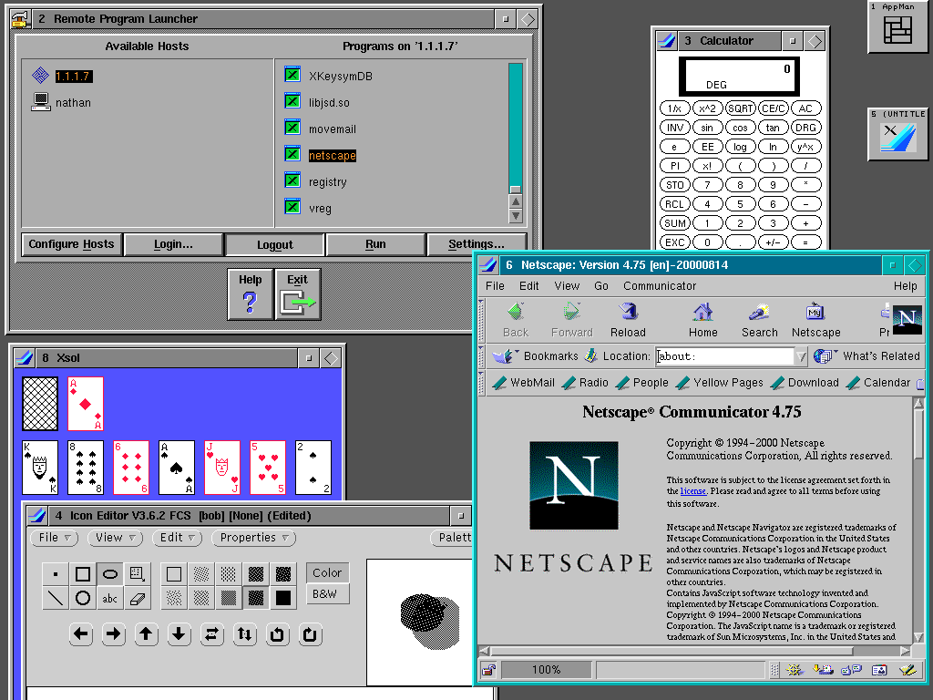This screenshot has height=700, width=933.
Task: Open the Go menu in Netscape
Action: coord(600,285)
